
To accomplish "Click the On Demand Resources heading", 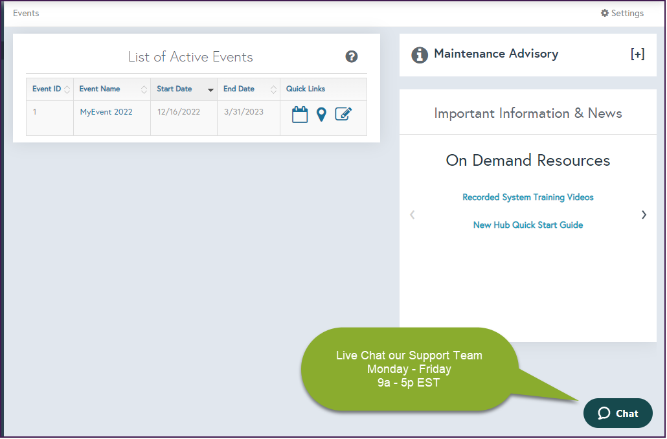I will tap(528, 161).
